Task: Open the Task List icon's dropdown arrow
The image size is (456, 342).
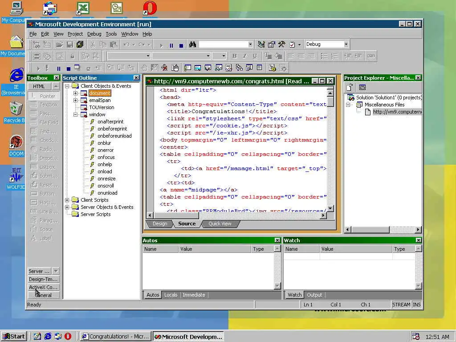Action: click(x=299, y=45)
